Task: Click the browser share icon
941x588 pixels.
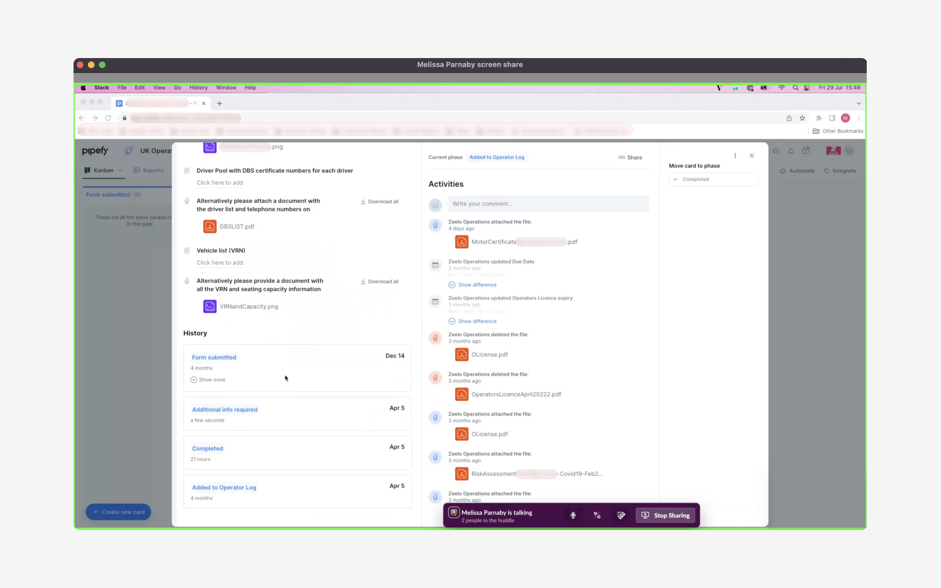Action: click(x=789, y=118)
